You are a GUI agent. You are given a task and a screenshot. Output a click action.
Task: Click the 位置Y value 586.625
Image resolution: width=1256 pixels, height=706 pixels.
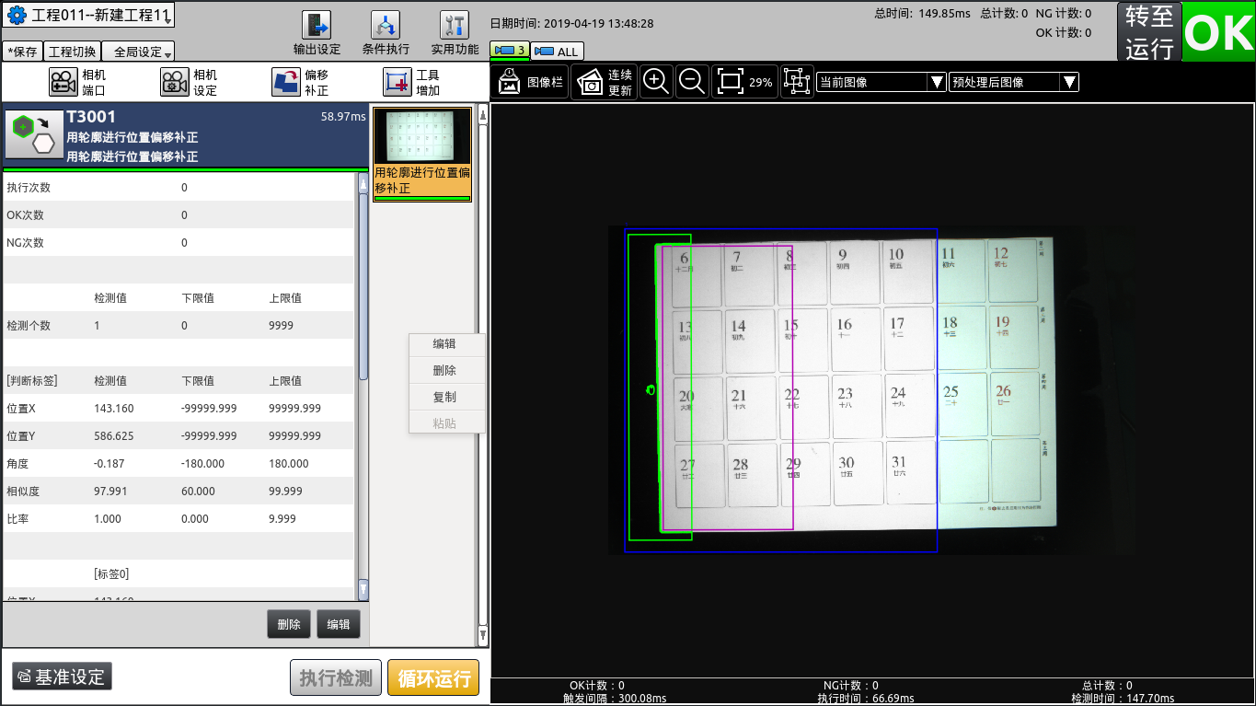[x=114, y=436]
